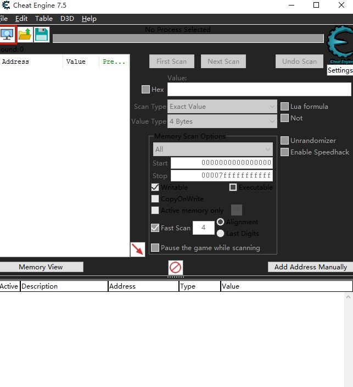This screenshot has height=387, width=353.
Task: Click the address list scroll up arrow
Action: click(x=348, y=297)
